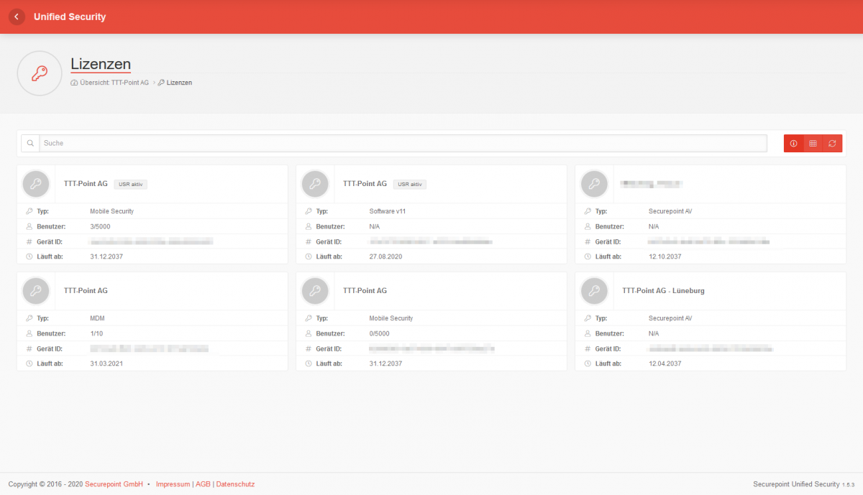Toggle USR aktiv on the Software v11 license
This screenshot has height=495, width=863.
click(x=409, y=183)
